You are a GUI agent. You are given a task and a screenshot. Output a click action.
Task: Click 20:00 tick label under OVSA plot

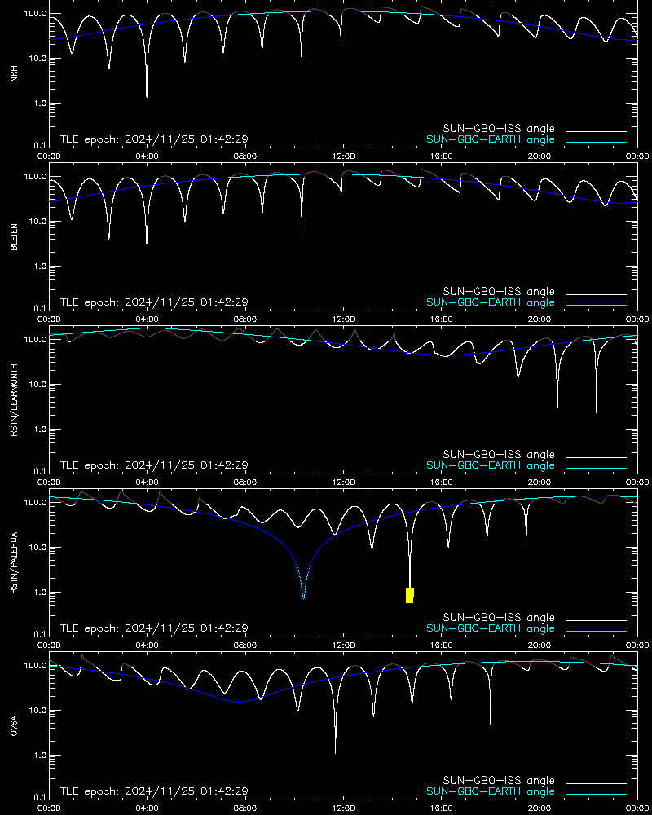pos(540,808)
